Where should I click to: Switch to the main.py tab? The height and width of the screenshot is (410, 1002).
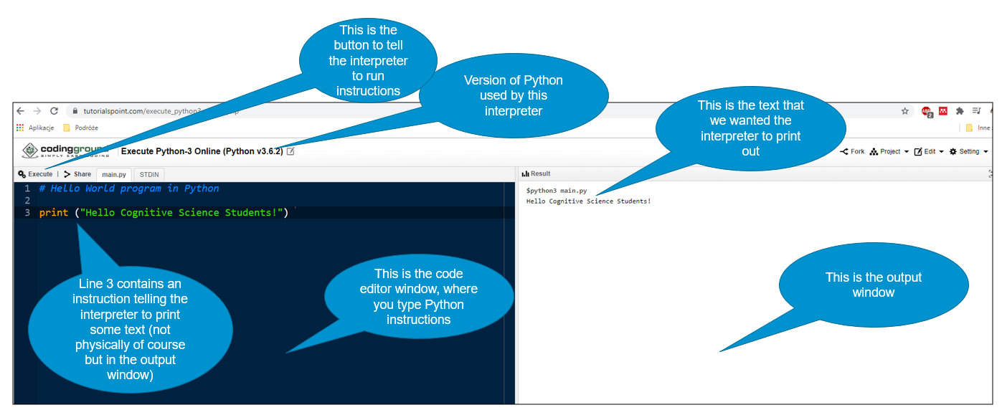[x=114, y=174]
